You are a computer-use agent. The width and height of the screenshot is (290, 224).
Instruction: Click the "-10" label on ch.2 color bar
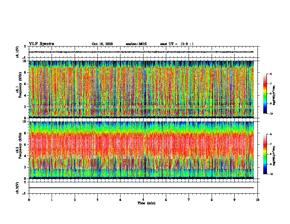271,174
